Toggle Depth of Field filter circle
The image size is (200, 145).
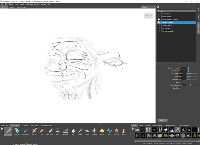coord(159,17)
